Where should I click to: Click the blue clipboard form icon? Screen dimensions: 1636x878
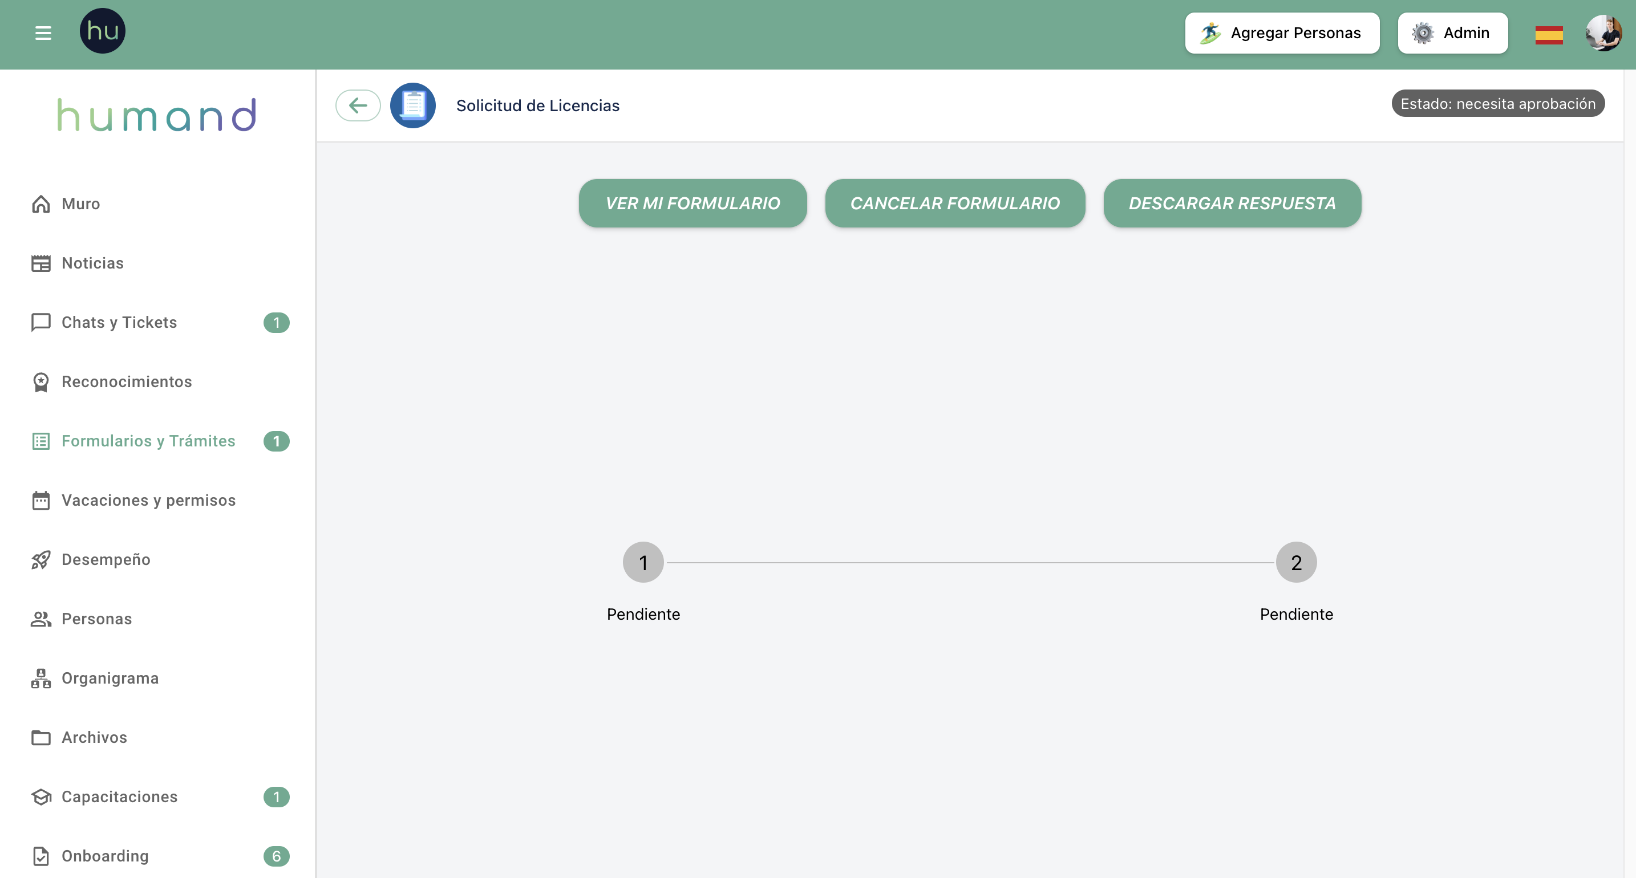click(x=413, y=105)
